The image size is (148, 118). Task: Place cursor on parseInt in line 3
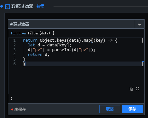62,50
